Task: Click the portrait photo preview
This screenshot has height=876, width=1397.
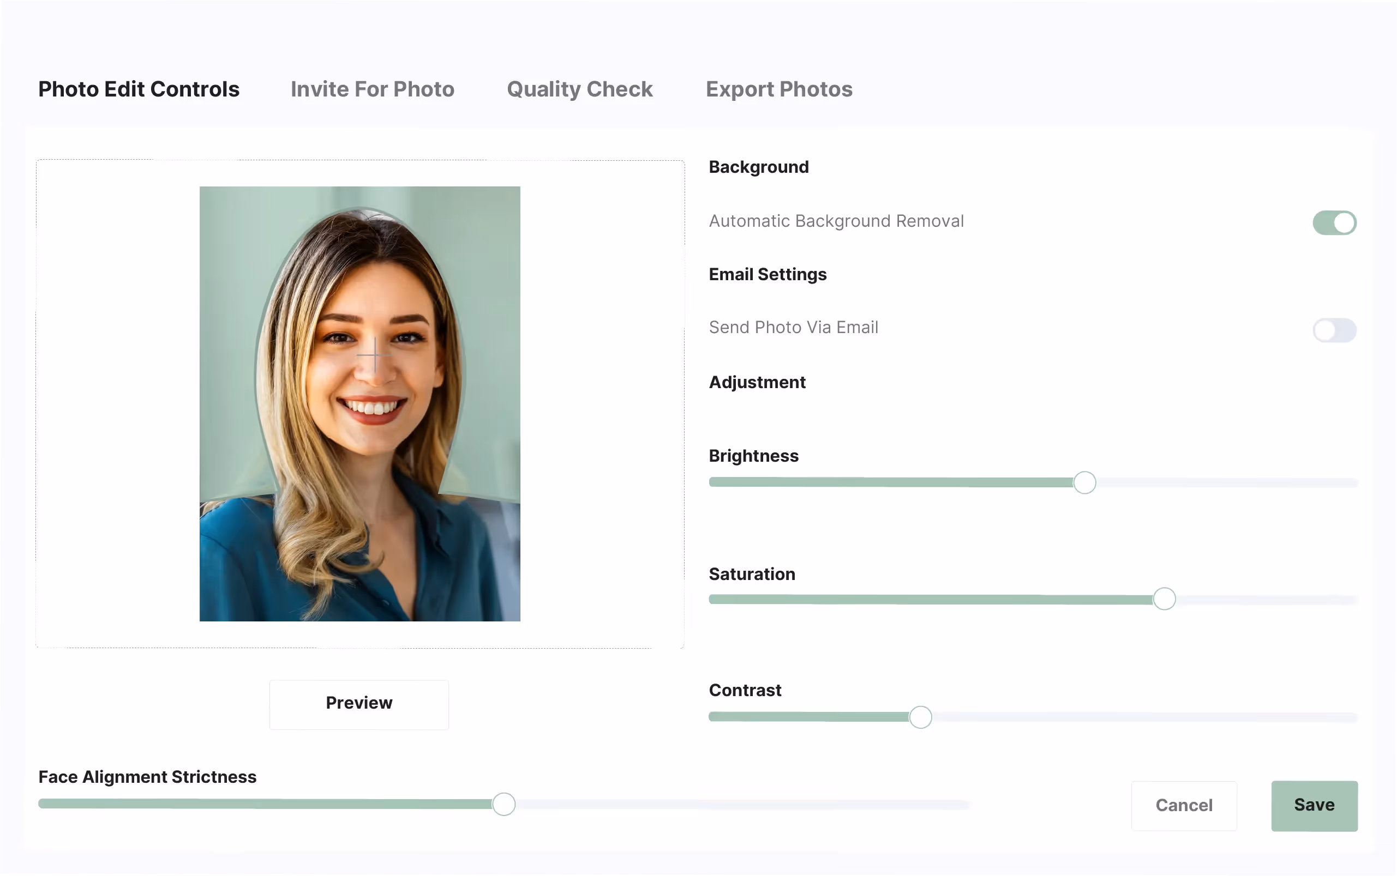Action: [359, 404]
